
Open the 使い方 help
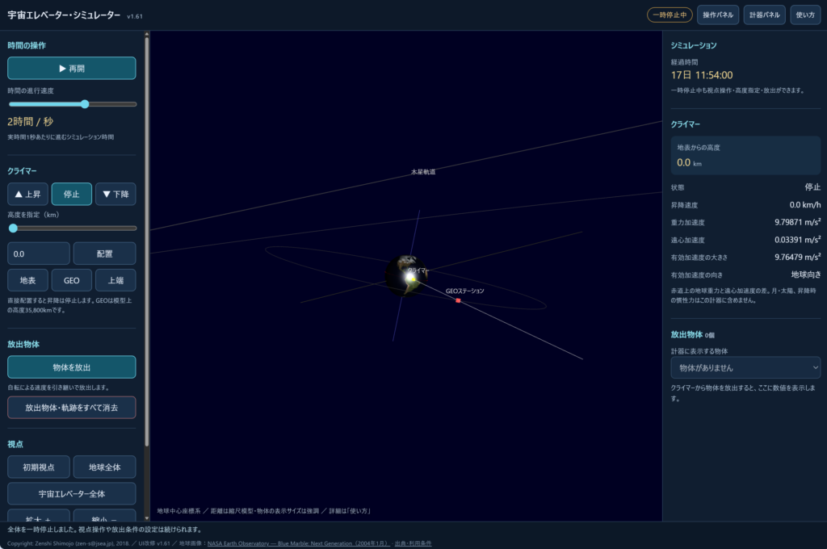point(805,15)
